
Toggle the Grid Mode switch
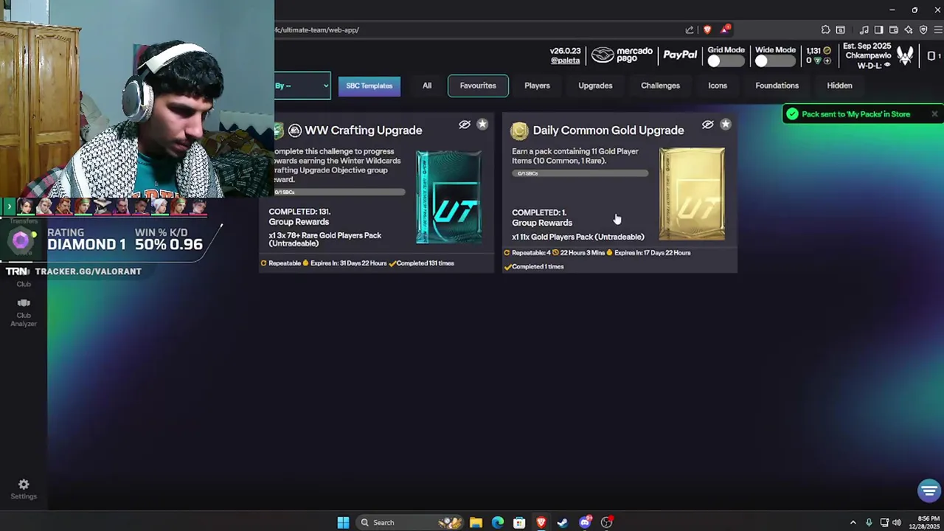pos(726,61)
